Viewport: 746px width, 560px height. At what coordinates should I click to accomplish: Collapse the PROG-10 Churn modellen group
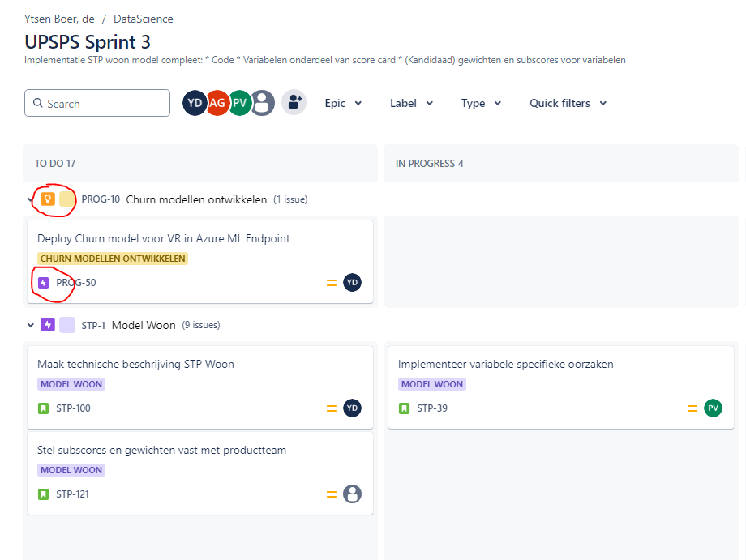[x=31, y=199]
